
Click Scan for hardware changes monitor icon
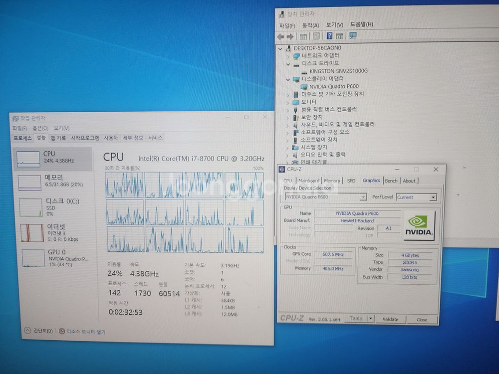(x=353, y=35)
